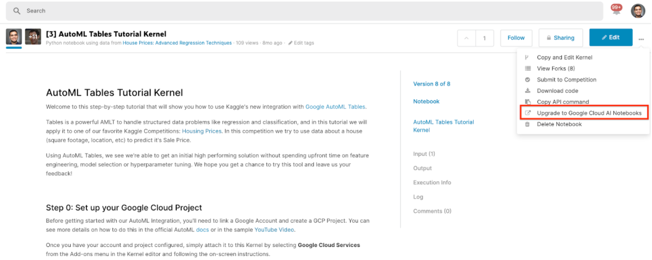Viewport: 652px width, 260px height.
Task: Jump to Output section
Action: [422, 168]
